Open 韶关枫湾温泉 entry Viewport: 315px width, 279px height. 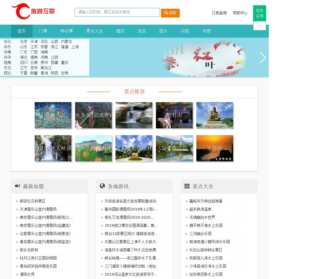click(200, 209)
